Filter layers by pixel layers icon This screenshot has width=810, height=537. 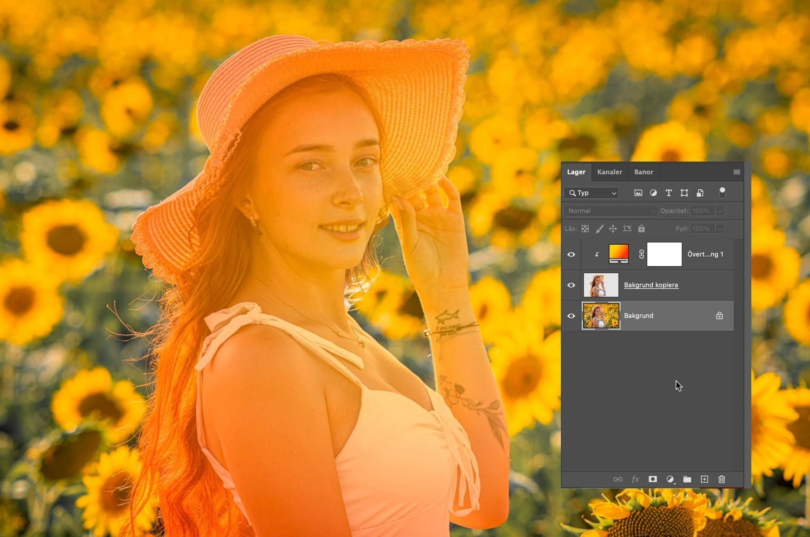click(638, 193)
